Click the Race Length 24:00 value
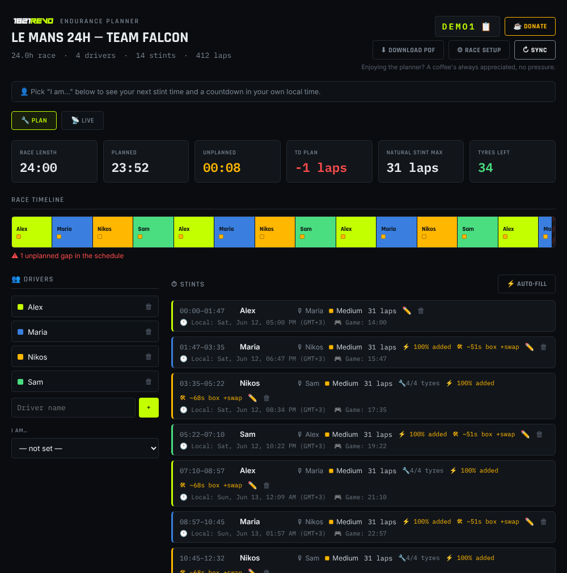This screenshot has height=573, width=567. 39,168
